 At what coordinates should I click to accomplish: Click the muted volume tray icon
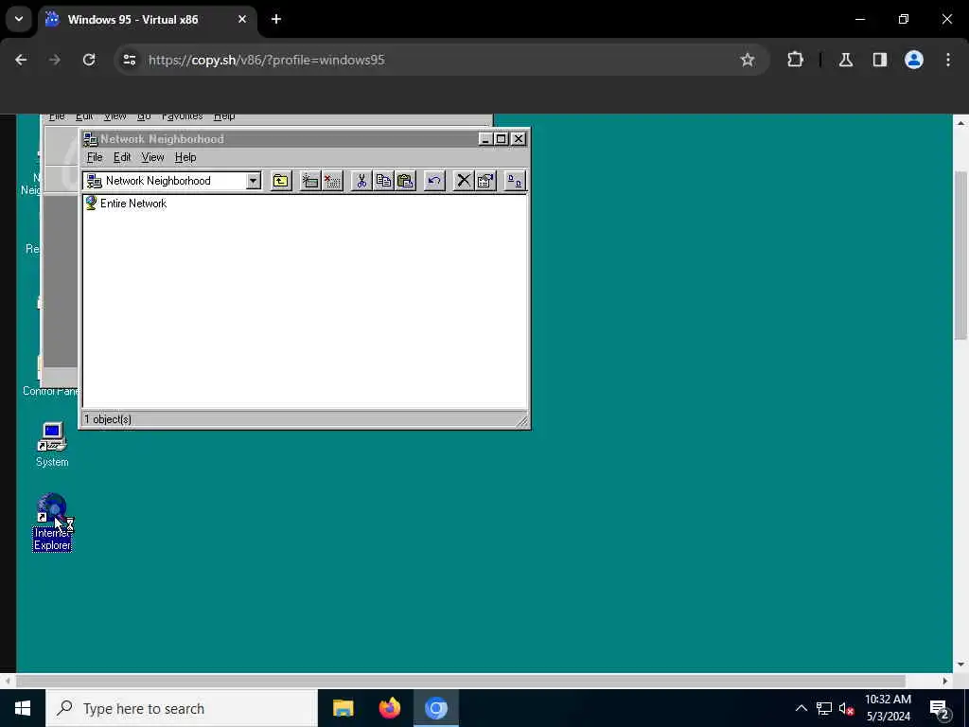tap(846, 708)
